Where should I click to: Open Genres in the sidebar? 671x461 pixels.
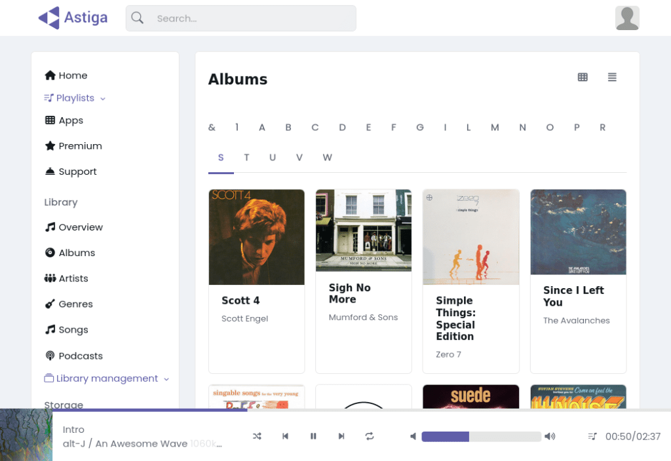pyautogui.click(x=75, y=304)
